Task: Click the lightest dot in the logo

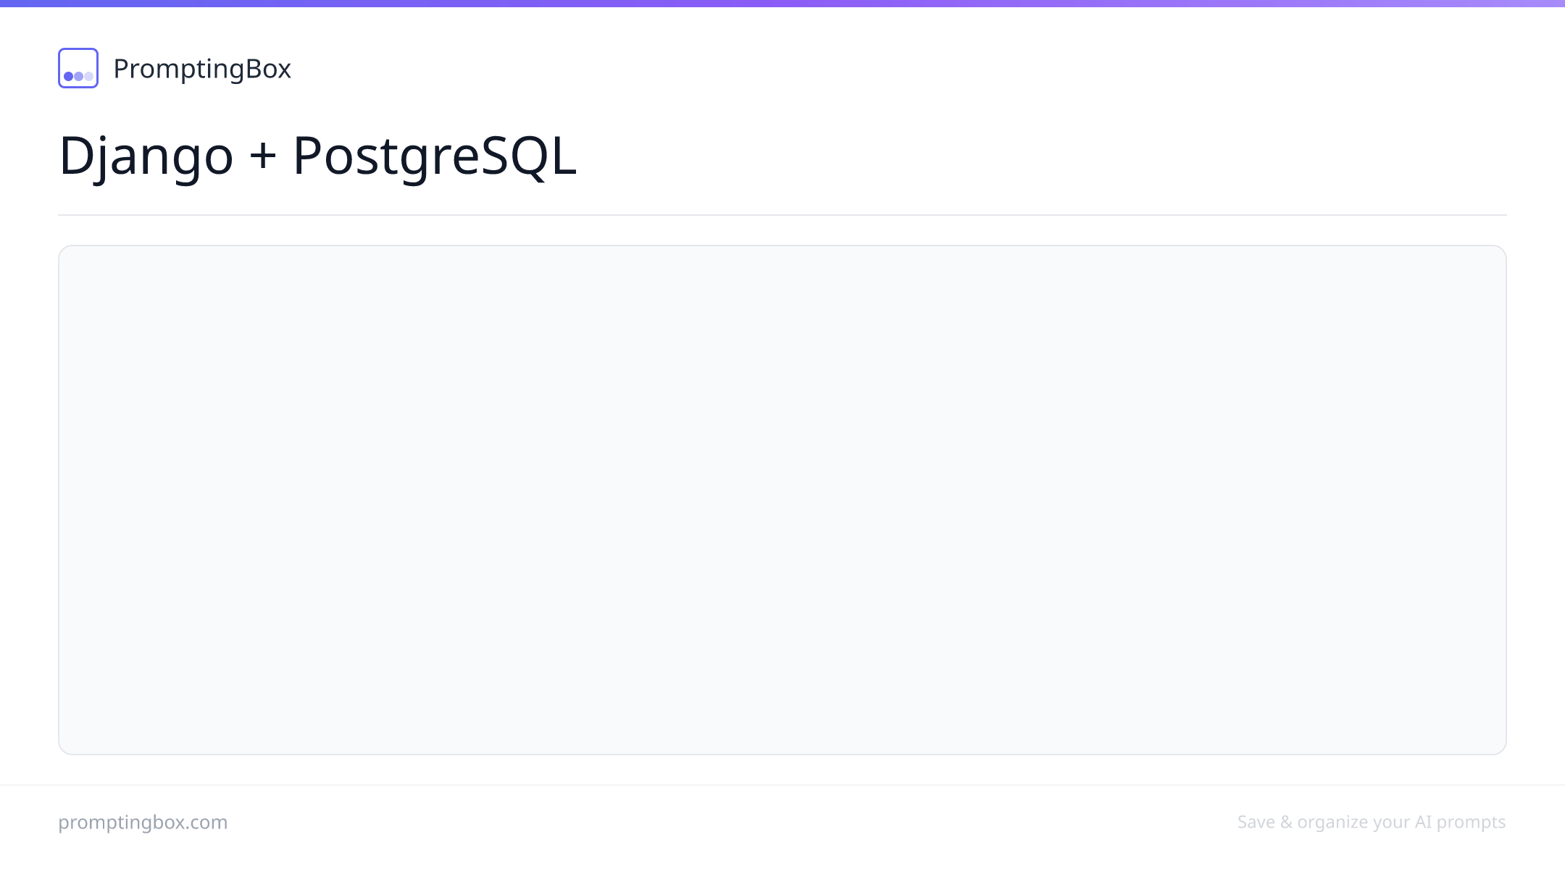Action: (88, 76)
